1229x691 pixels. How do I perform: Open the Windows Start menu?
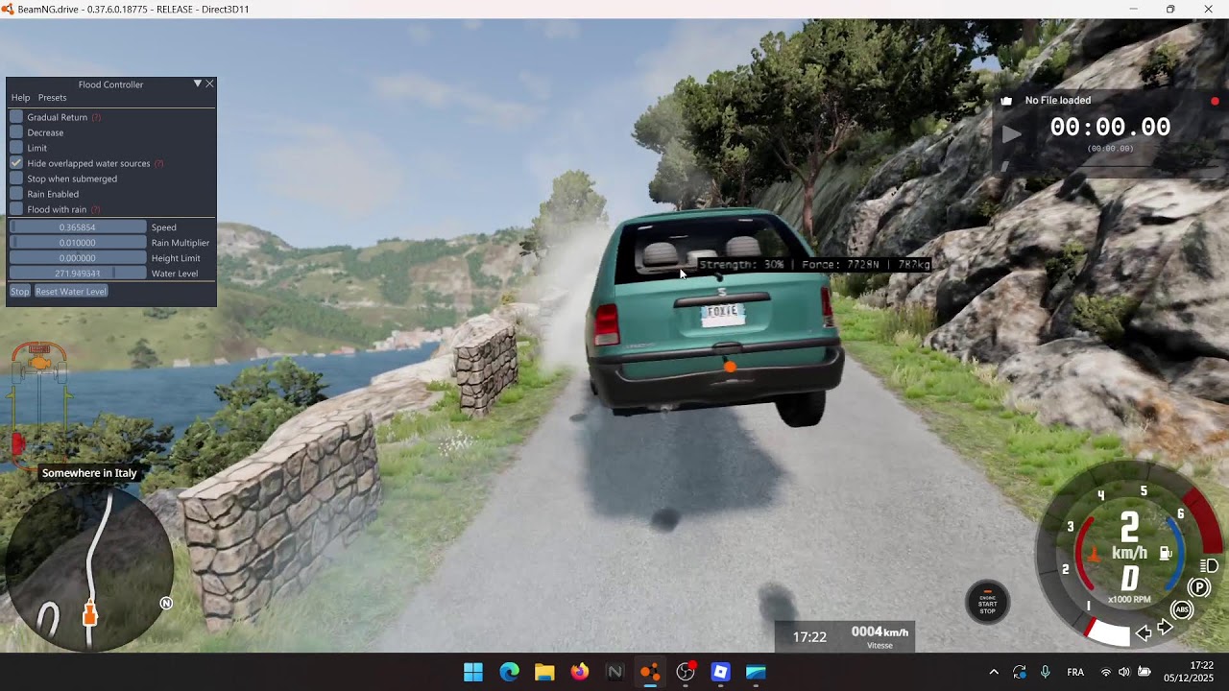473,672
